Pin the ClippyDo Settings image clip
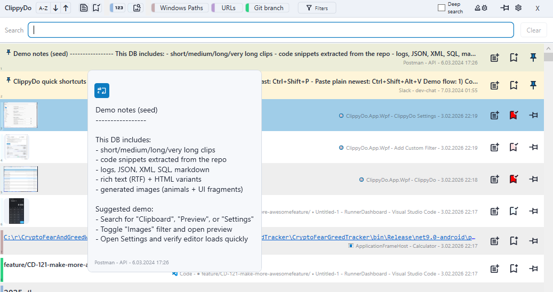This screenshot has width=553, height=292. [534, 115]
